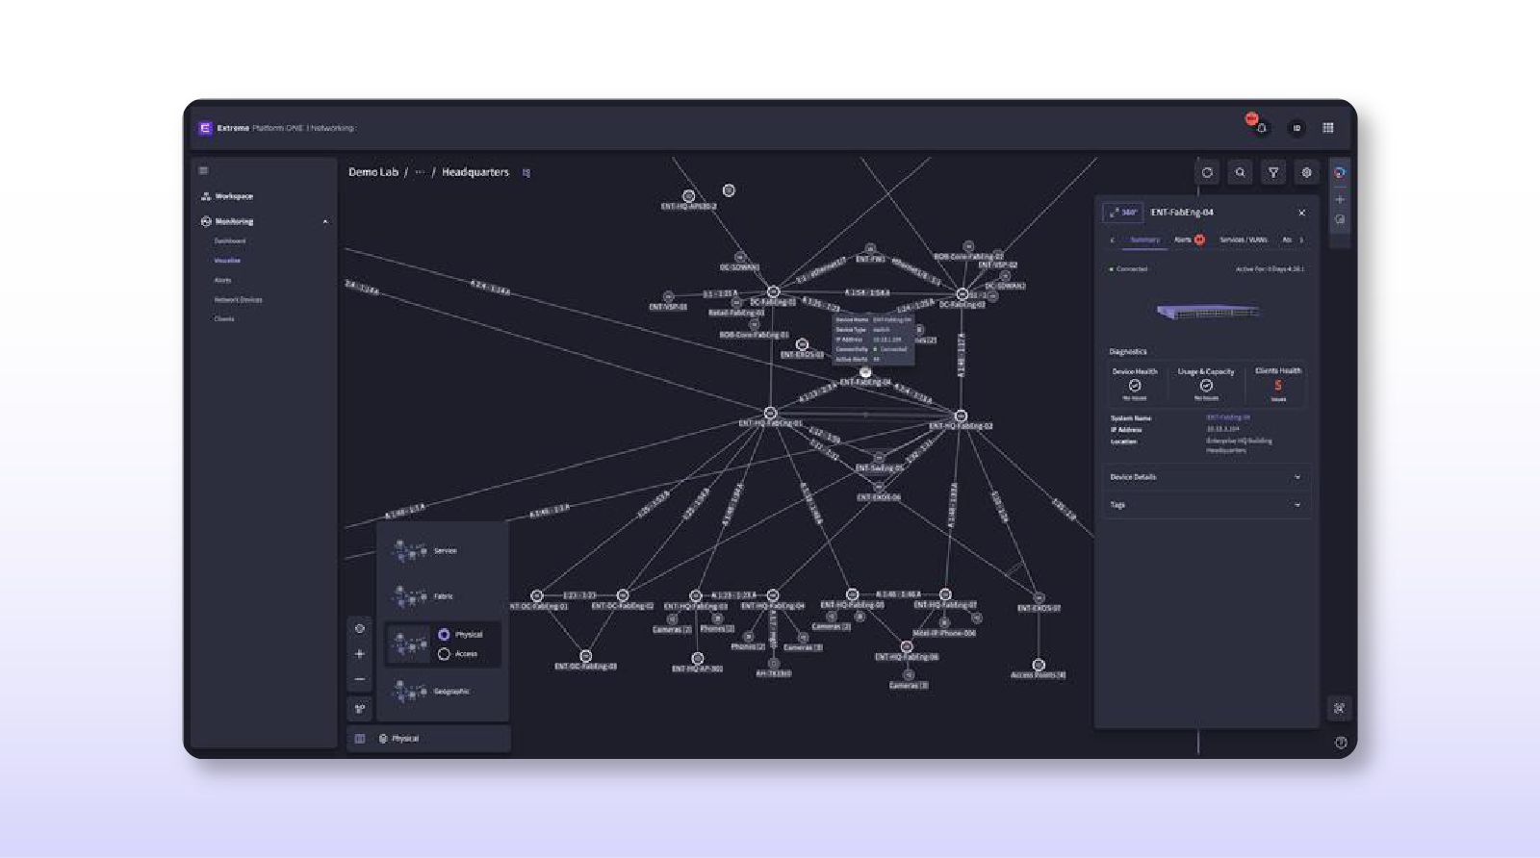
Task: Click the help icon at bottom right
Action: point(1341,743)
